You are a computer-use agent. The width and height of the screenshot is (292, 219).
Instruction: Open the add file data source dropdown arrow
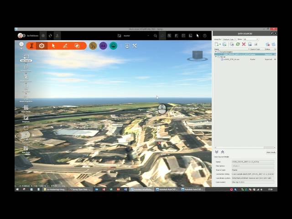220,45
